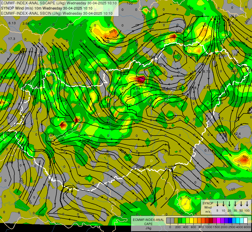Image resolution: width=252 pixels, height=232 pixels.
Task: Click the map value '8.72'
Action: pos(206,71)
